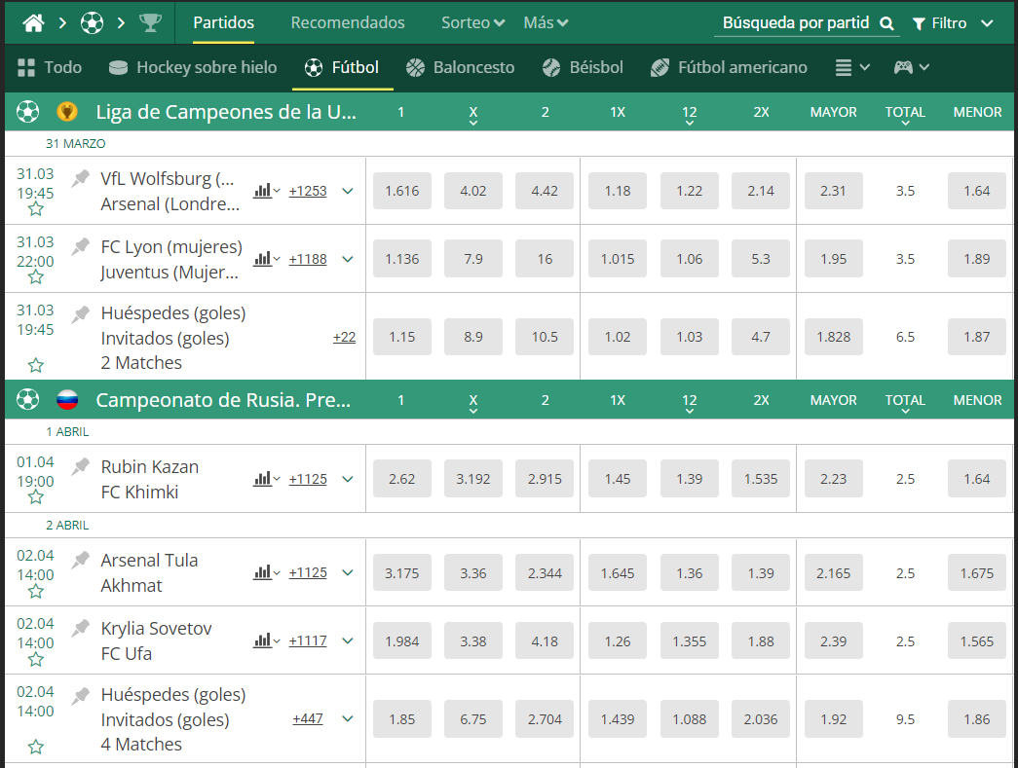Pin the 2 Matches goals special event
Screen dimensions: 1018x768
[x=81, y=314]
